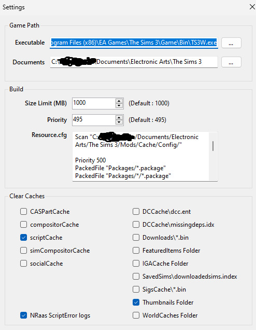Enable the compositorCache checkbox
Image resolution: width=256 pixels, height=330 pixels.
click(x=23, y=225)
